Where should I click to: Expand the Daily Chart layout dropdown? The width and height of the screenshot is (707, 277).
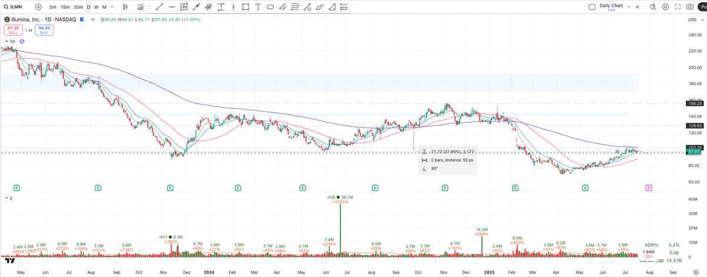tap(629, 6)
